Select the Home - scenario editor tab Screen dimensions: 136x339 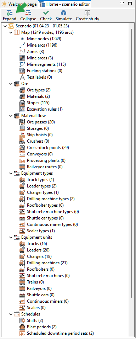65,4
